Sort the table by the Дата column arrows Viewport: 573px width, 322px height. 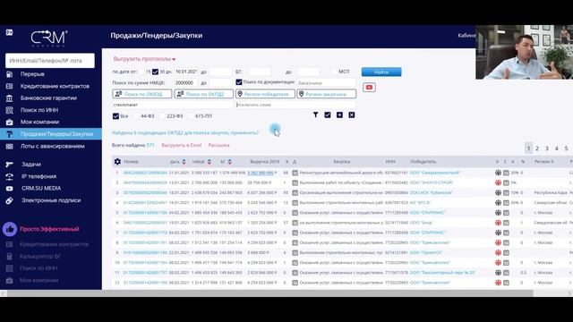tap(184, 162)
